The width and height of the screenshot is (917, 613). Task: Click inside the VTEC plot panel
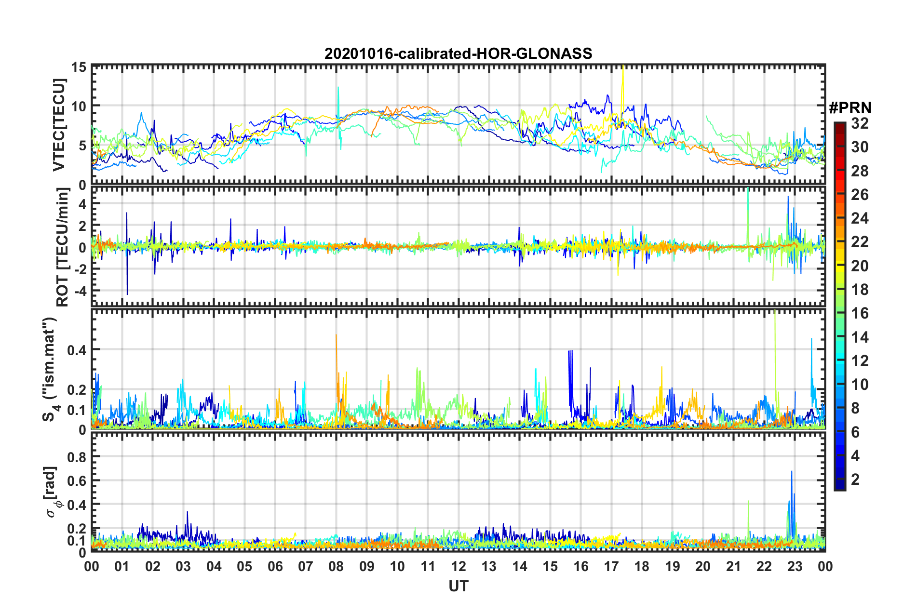pos(458,124)
